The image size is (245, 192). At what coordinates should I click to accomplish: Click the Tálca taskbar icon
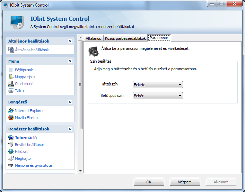tap(11, 91)
